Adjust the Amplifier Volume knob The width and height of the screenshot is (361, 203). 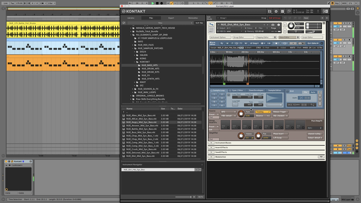point(241,136)
